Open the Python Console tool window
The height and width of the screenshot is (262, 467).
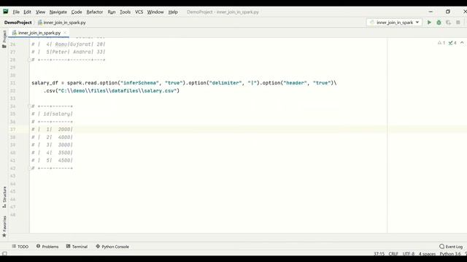(x=112, y=247)
